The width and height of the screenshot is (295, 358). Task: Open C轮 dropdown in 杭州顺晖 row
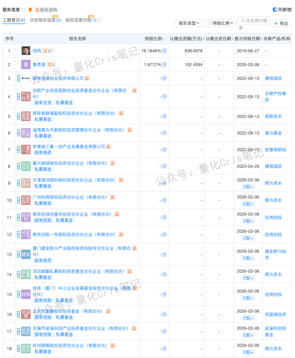pos(248,352)
